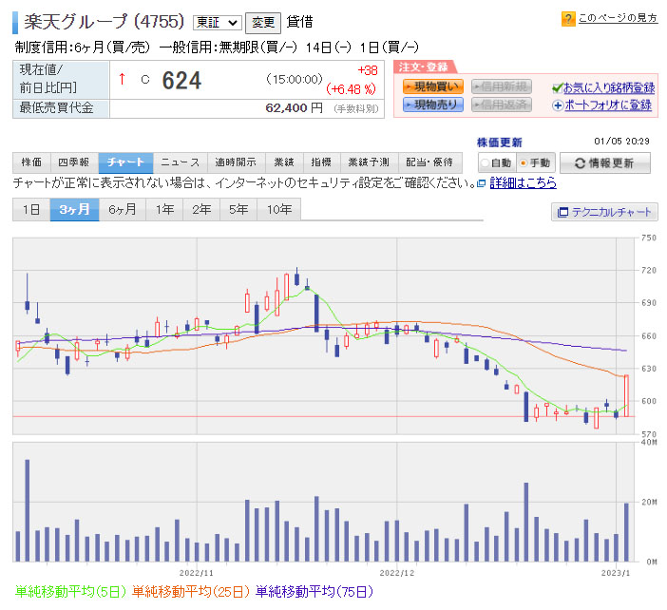Image resolution: width=667 pixels, height=610 pixels.
Task: Click the green checkmark favorites icon
Action: [x=557, y=87]
